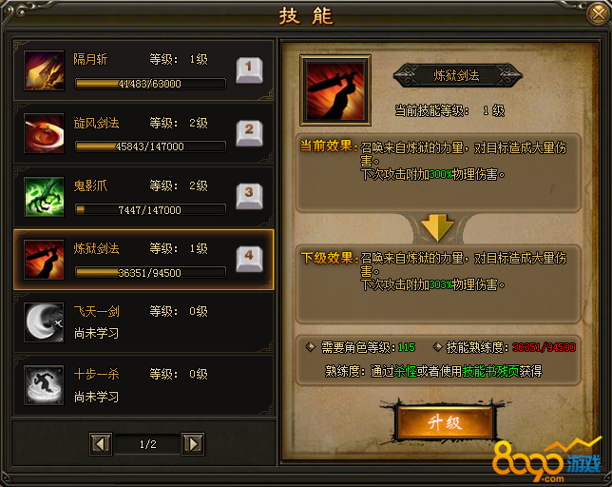Click the 技能书残页 green link text

point(491,371)
